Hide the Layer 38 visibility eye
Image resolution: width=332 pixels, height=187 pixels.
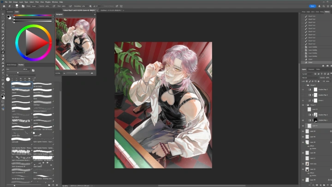point(303,142)
